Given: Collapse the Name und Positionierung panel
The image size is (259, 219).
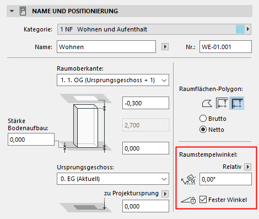Looking at the screenshot, I should tap(12, 11).
